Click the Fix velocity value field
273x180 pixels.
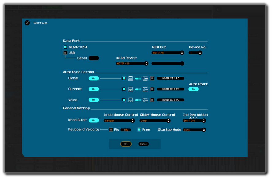(x=125, y=130)
